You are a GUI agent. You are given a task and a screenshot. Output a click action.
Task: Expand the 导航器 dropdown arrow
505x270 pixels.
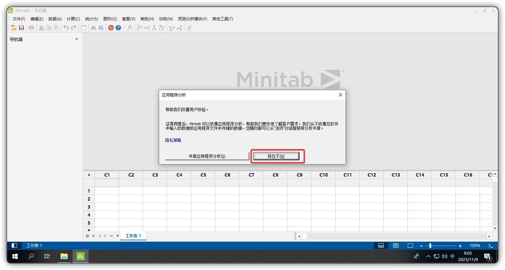[77, 39]
